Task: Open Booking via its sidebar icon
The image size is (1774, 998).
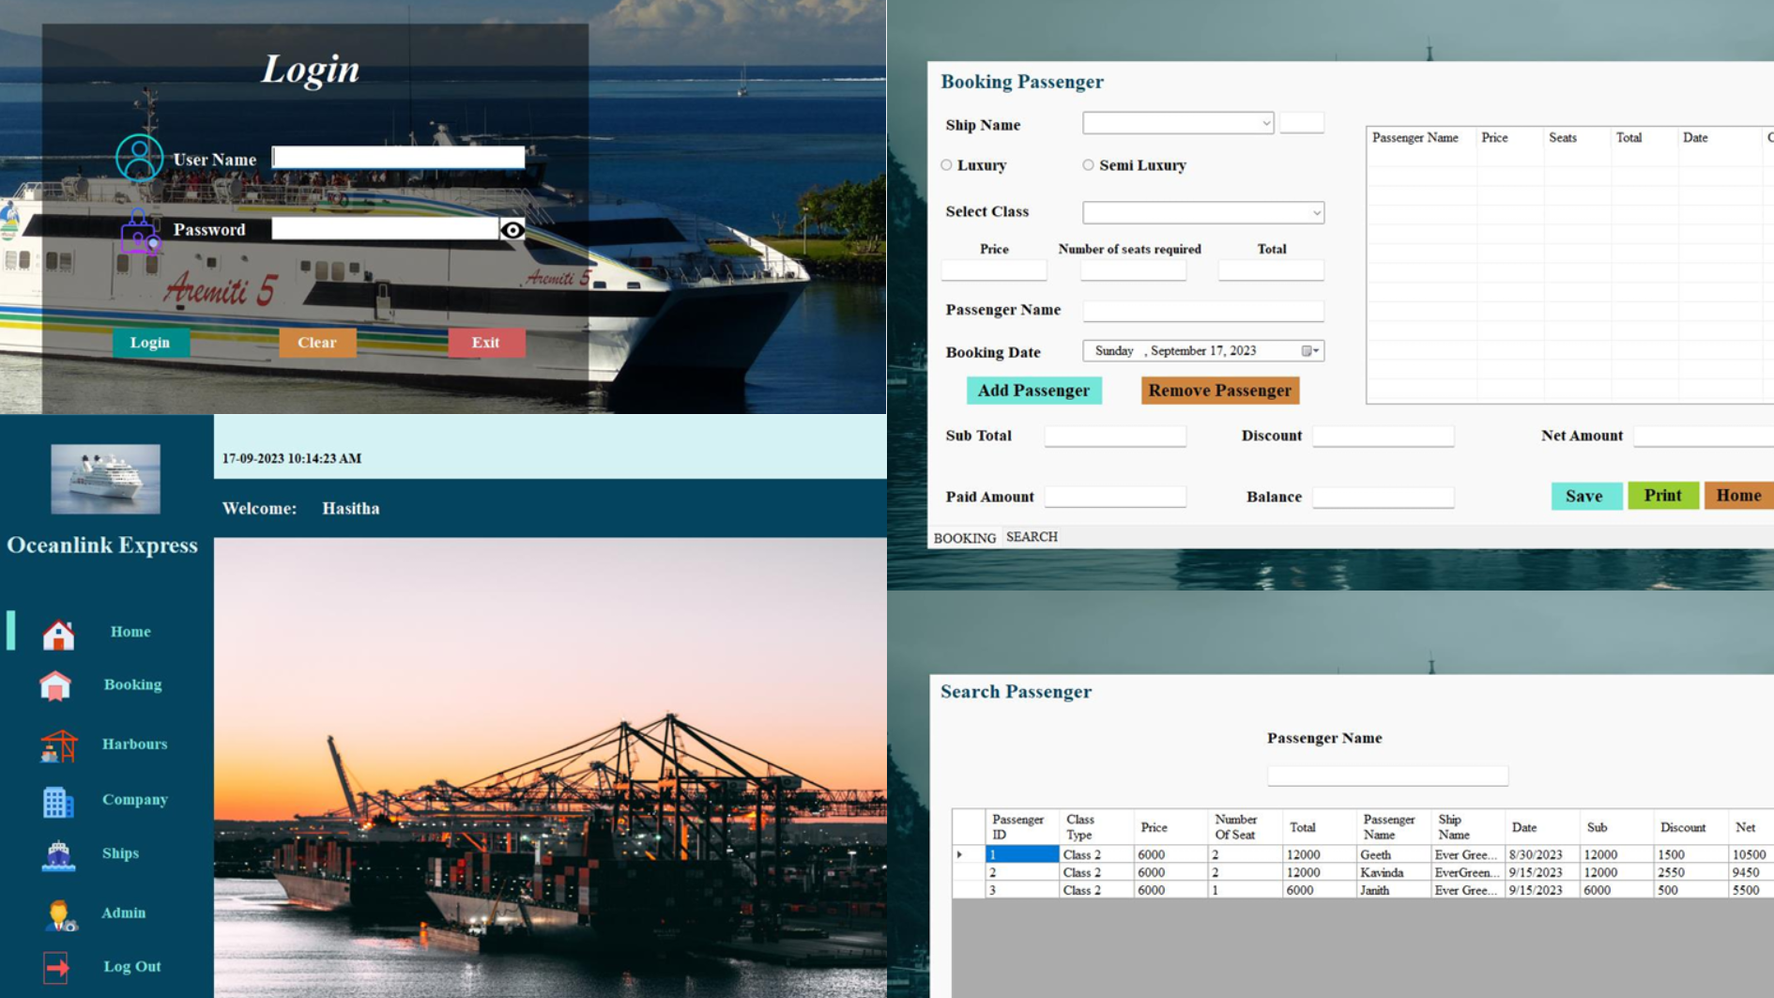Action: (x=55, y=686)
